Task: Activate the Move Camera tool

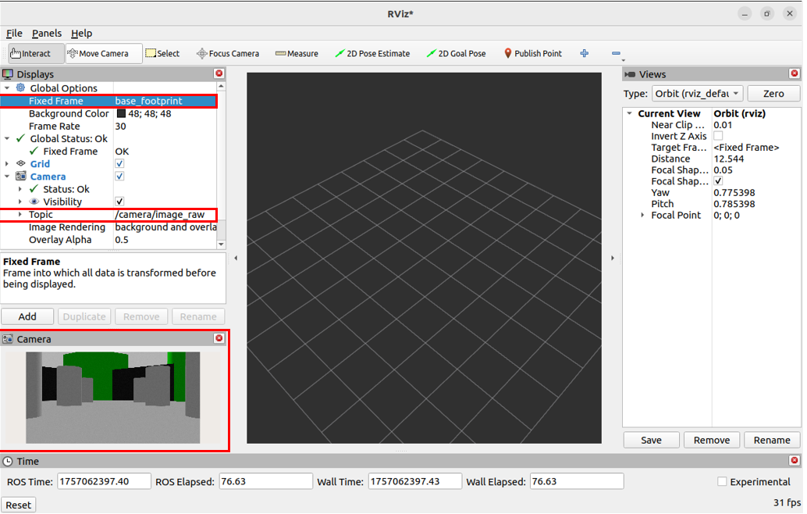Action: (98, 53)
